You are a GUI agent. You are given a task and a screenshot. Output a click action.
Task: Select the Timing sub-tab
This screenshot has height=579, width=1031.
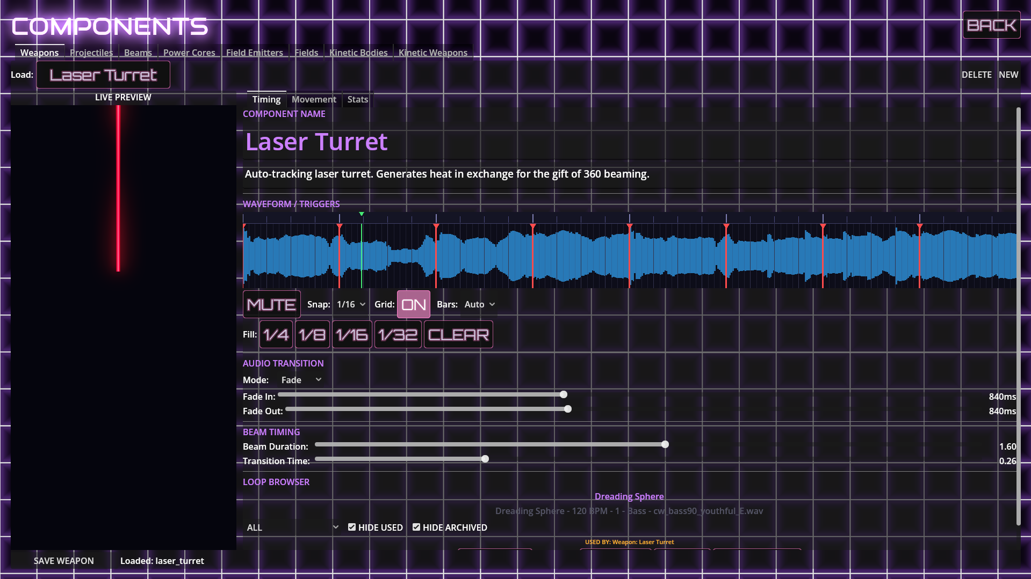266,99
